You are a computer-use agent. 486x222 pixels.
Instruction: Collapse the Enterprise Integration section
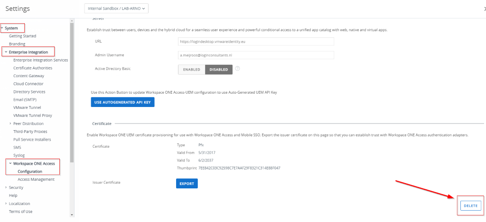point(5,52)
